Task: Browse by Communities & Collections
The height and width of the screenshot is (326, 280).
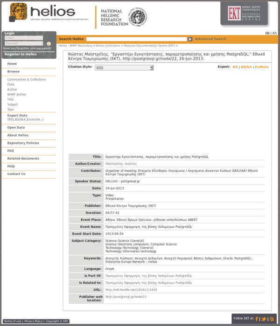Action: click(x=27, y=80)
